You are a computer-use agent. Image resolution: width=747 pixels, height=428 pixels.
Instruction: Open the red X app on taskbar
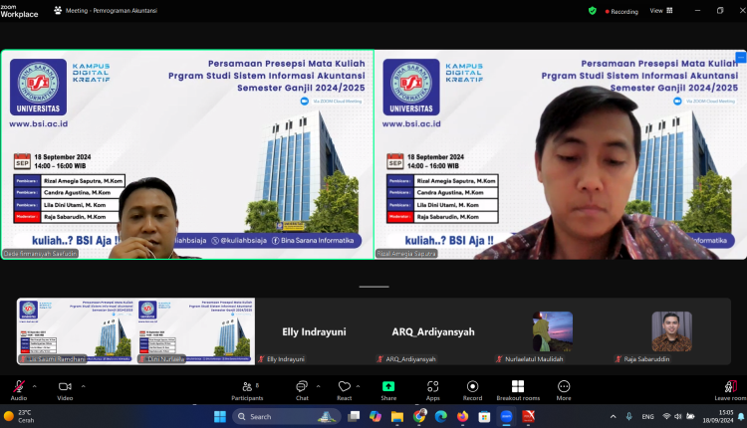[528, 417]
